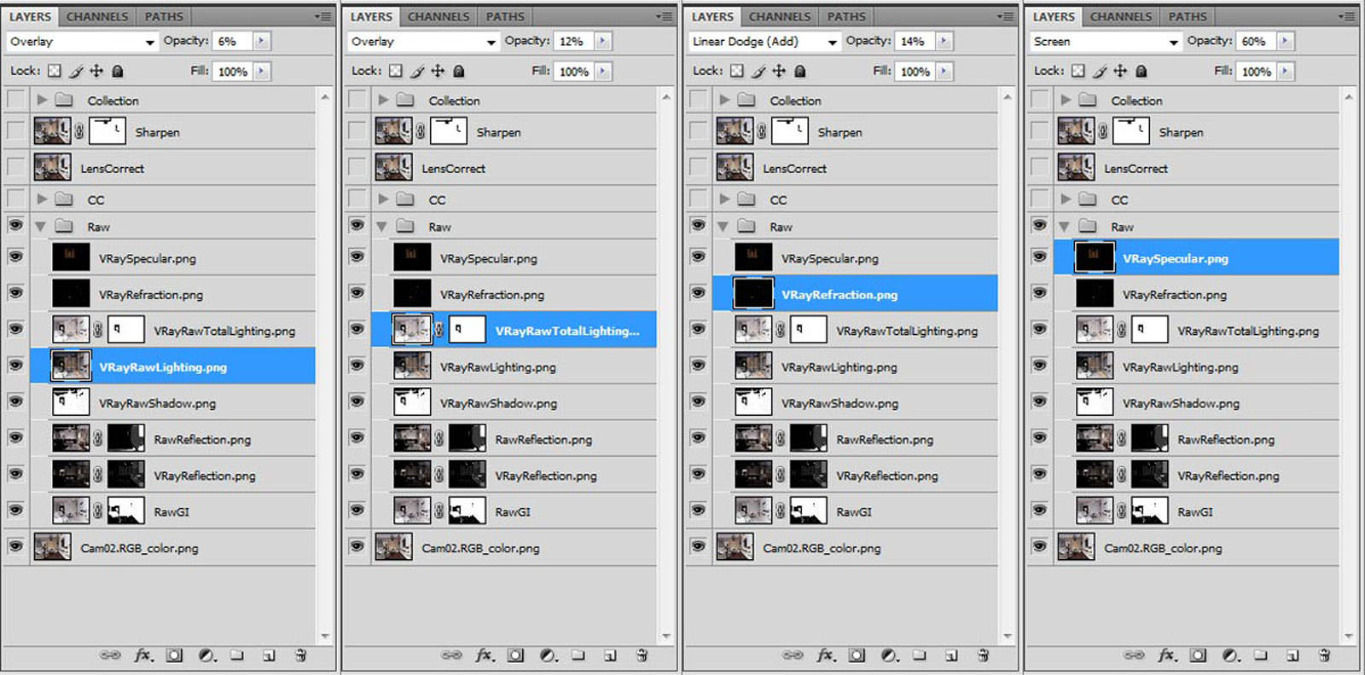
Task: Create adjustment layer in third panel
Action: (x=889, y=655)
